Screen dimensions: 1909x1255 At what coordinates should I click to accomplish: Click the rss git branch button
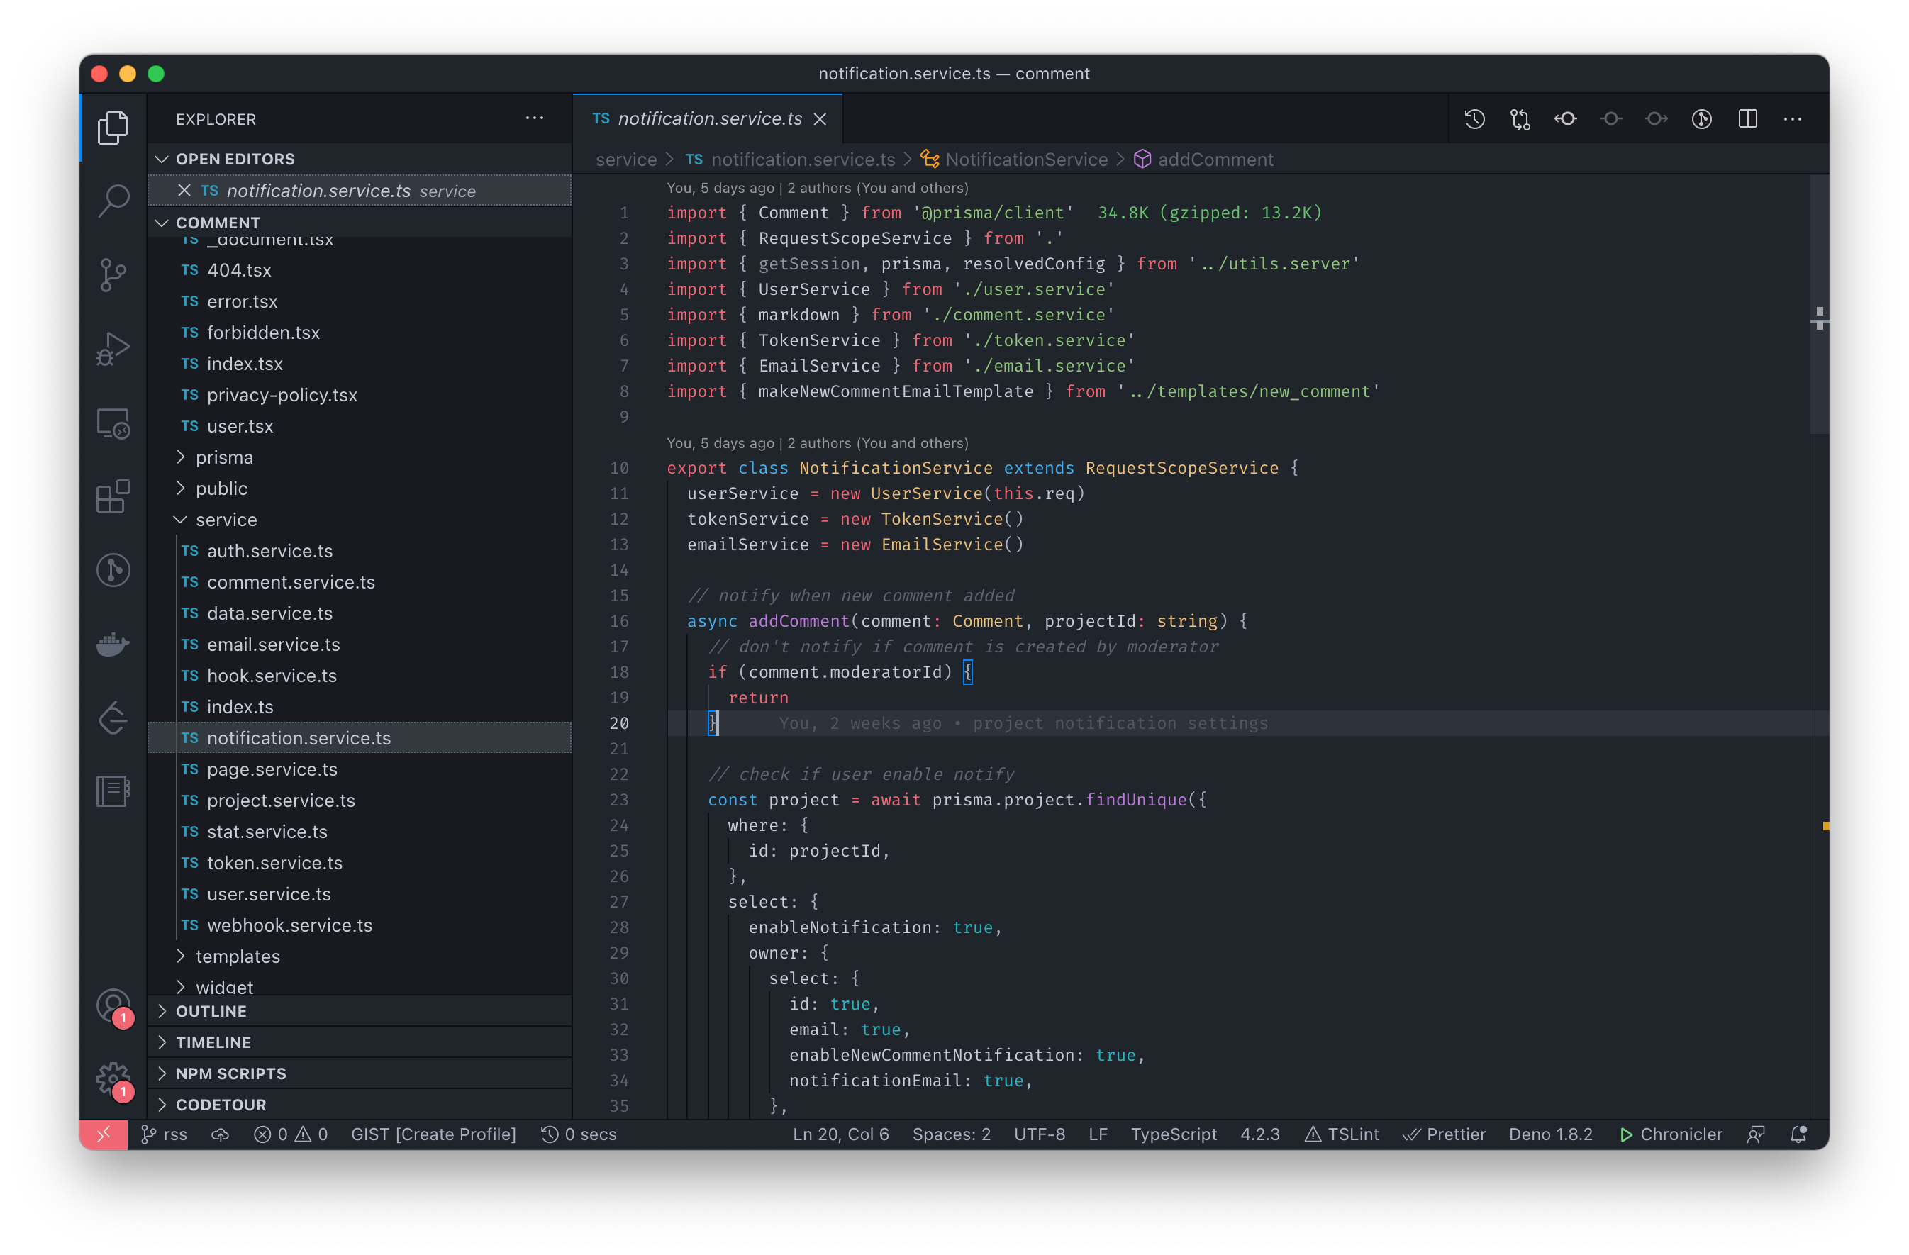(165, 1134)
